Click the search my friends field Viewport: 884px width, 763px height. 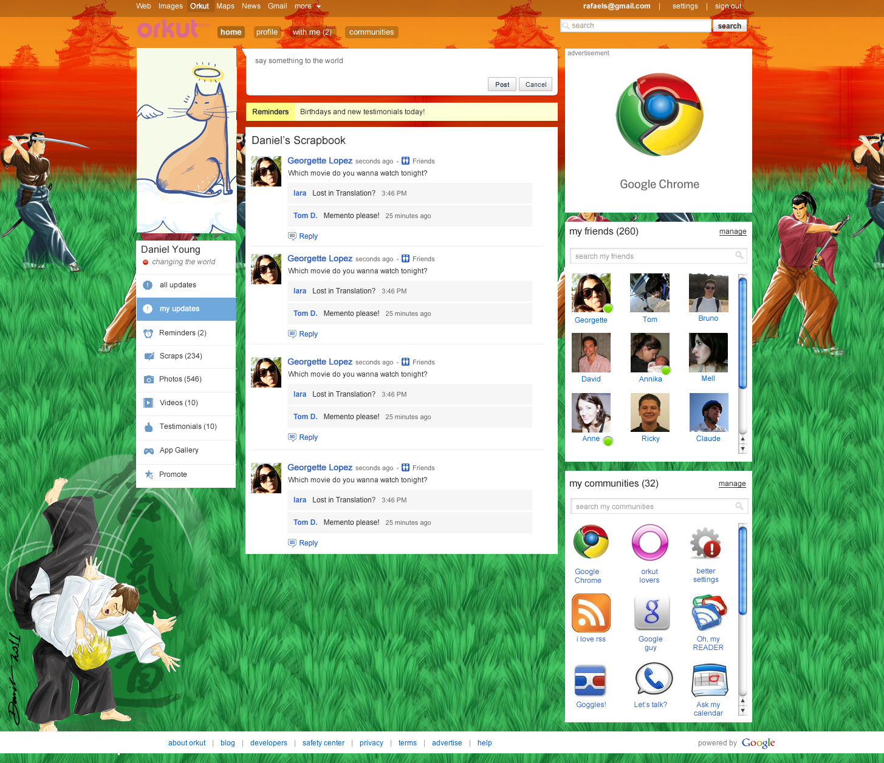pyautogui.click(x=658, y=256)
